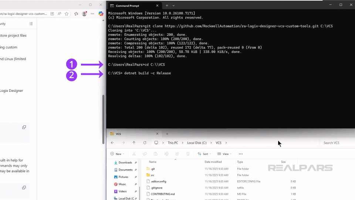This screenshot has height=200, width=355.
Task: Open the browser settings and more menu
Action: (92, 14)
